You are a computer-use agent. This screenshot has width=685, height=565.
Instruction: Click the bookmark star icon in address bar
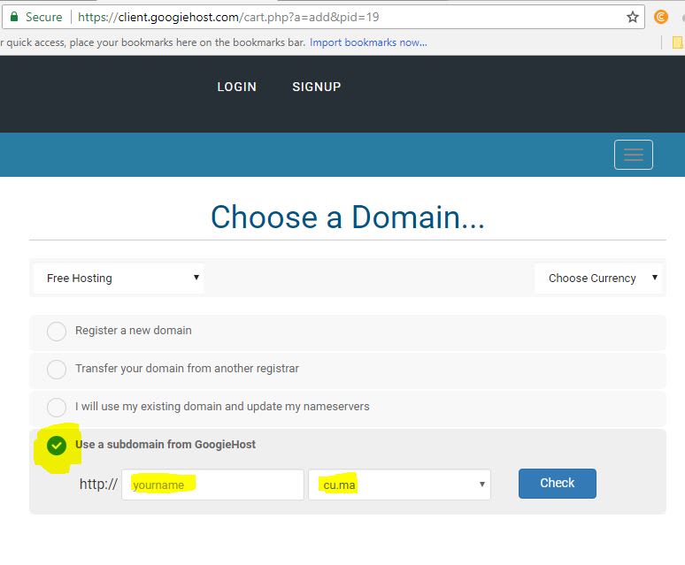(632, 17)
